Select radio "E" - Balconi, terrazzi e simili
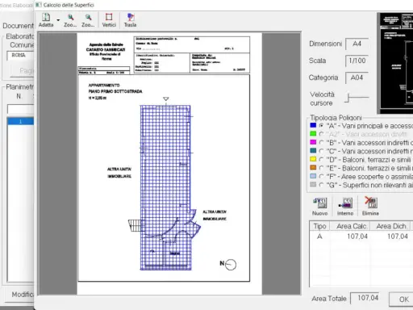 tap(321, 168)
